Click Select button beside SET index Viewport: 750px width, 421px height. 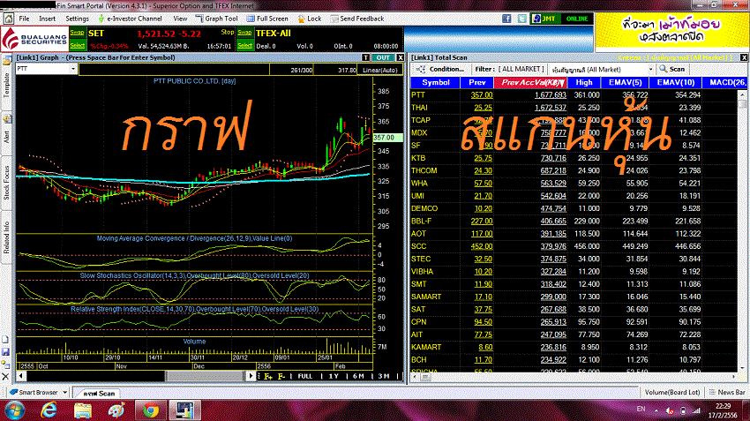click(77, 45)
